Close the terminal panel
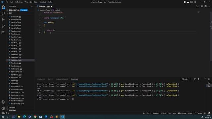Screen dimensions: 212x119 (209, 79)
